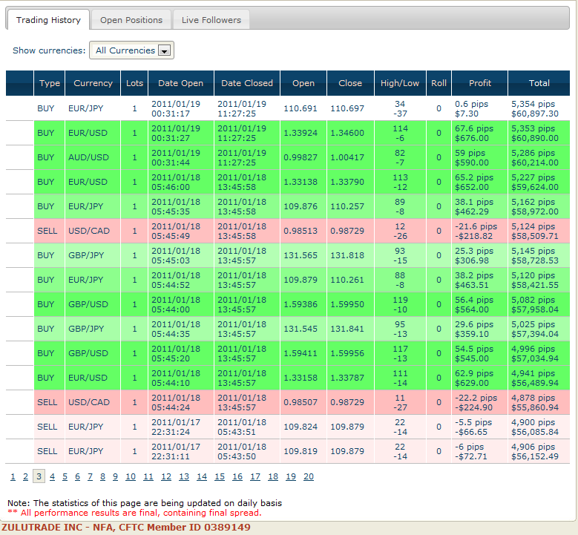Click the profit cell showing -$218.82

tap(479, 232)
